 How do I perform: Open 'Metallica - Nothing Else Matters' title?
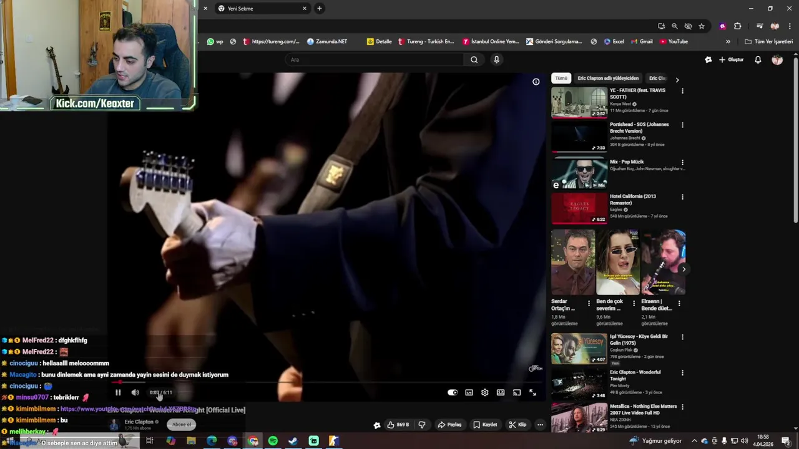643,409
